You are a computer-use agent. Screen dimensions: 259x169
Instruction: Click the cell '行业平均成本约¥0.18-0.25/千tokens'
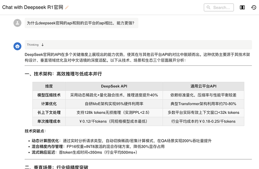point(203,121)
